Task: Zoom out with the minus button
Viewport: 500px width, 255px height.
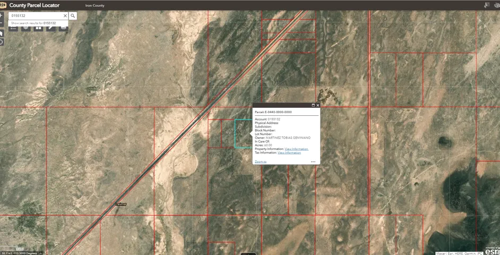Action: [x=1, y=23]
